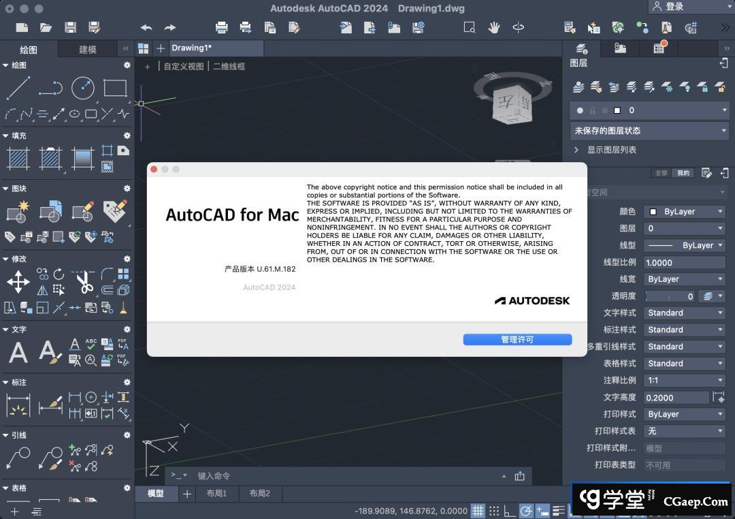Select the Rectangle tool in draw panel
This screenshot has height=519, width=735.
click(115, 88)
